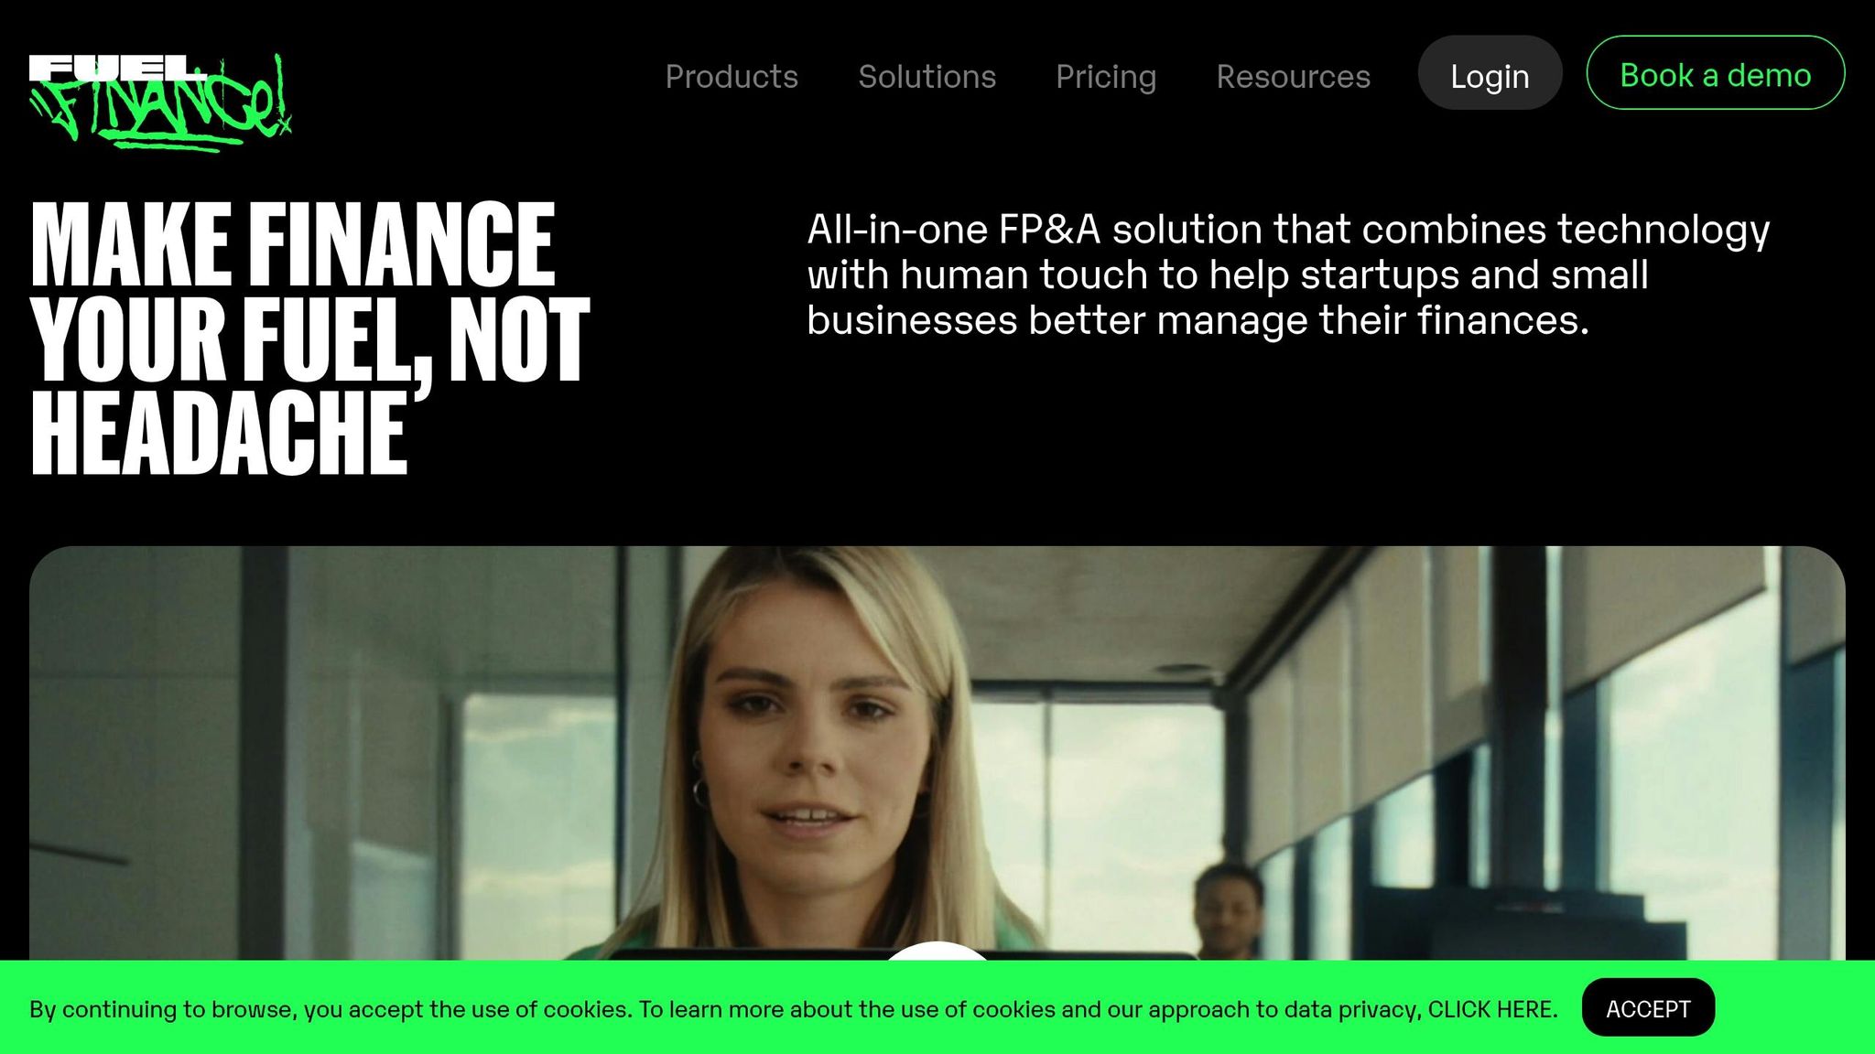Viewport: 1875px width, 1054px height.
Task: Click the word 'HEADACHE' in the headline
Action: tap(219, 432)
